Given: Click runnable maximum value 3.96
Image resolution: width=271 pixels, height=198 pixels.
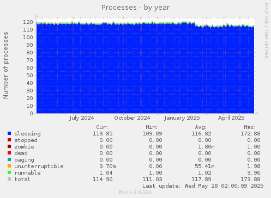Looking at the screenshot, I should [x=254, y=173].
